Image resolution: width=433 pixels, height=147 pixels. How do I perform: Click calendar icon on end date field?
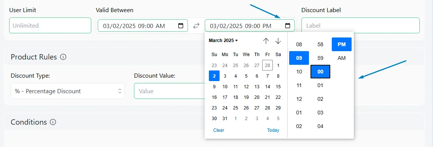288,26
